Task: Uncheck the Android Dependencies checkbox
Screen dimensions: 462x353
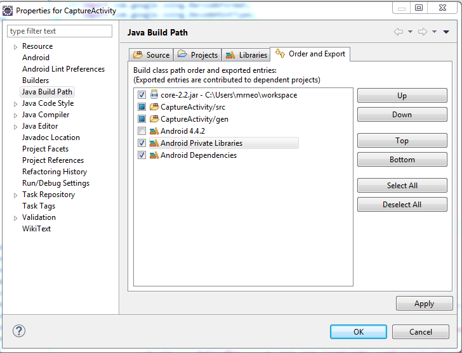Action: (142, 155)
